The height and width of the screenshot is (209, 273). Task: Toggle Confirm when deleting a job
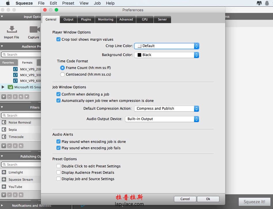58,94
